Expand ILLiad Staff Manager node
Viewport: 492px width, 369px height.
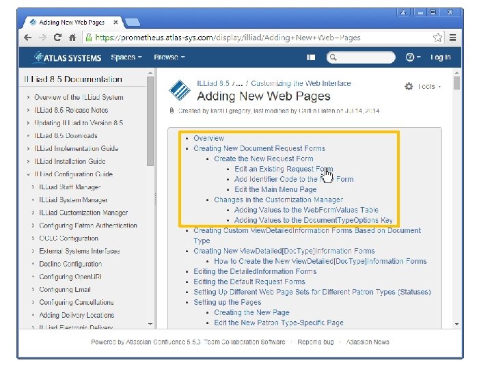(x=33, y=187)
